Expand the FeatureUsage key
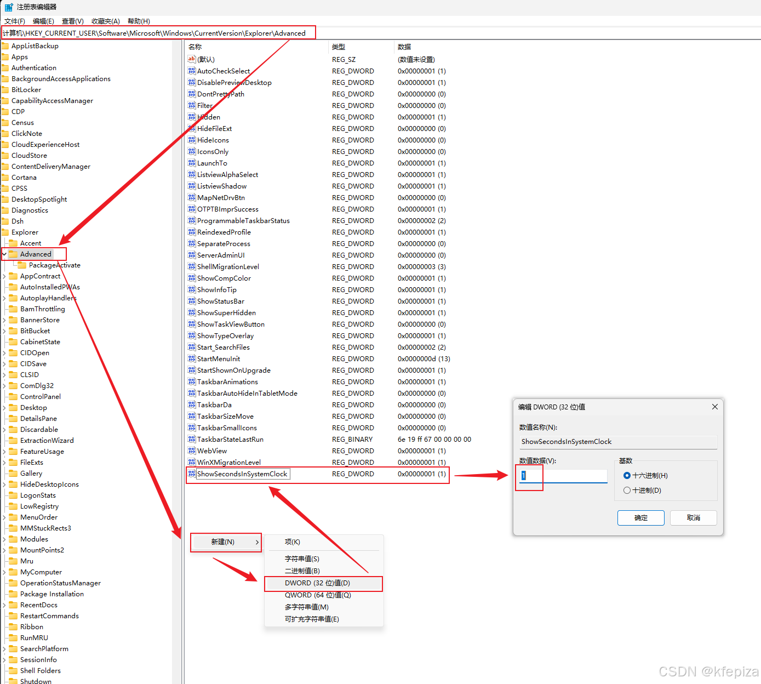Screen dimensions: 761x684 pyautogui.click(x=4, y=452)
